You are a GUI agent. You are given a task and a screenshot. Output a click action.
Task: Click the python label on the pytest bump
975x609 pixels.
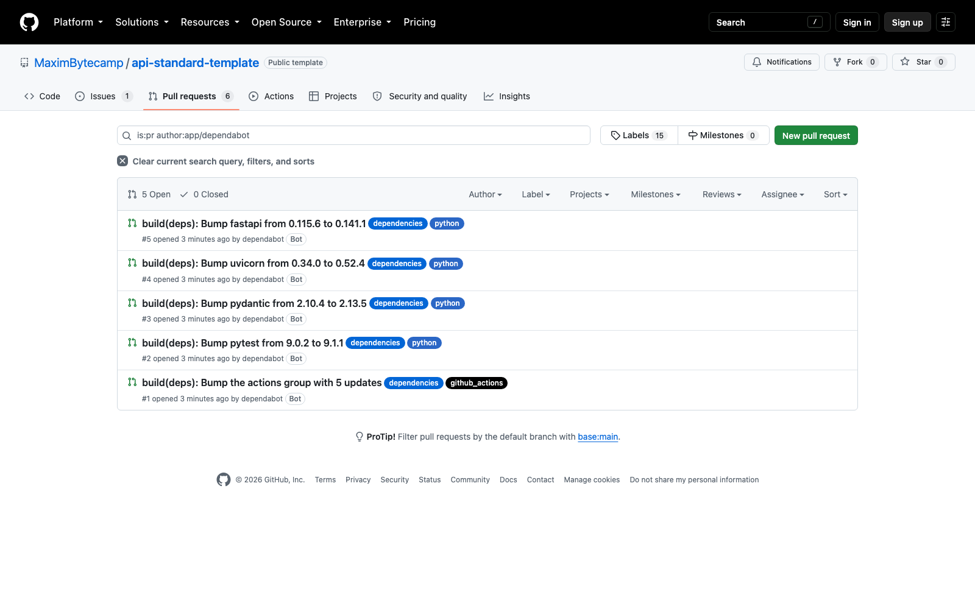(424, 343)
